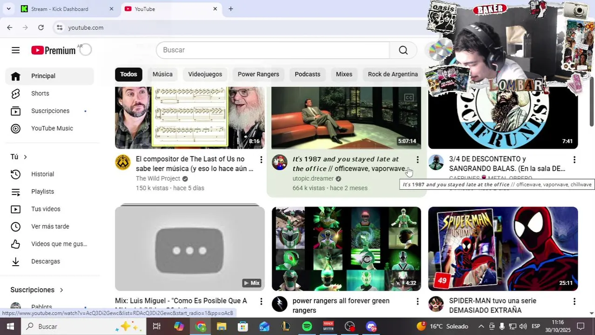595x335 pixels.
Task: Click title 'power rangers all forever green rangers'
Action: click(x=341, y=306)
